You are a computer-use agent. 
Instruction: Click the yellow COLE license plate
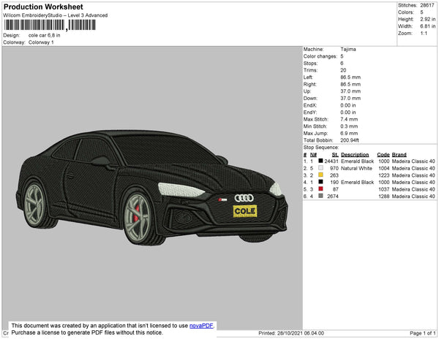[x=244, y=211]
